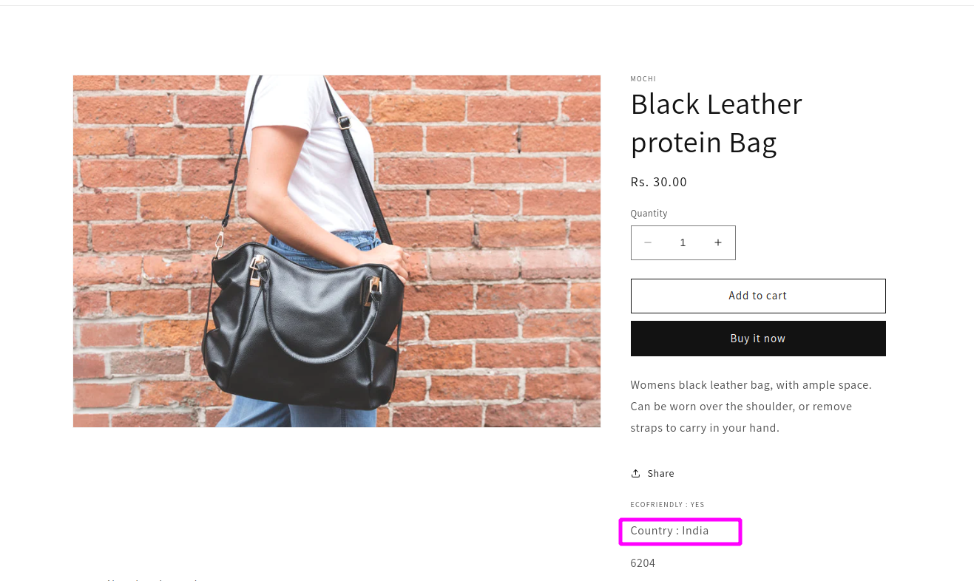
Task: Click the Share text label
Action: click(x=660, y=473)
